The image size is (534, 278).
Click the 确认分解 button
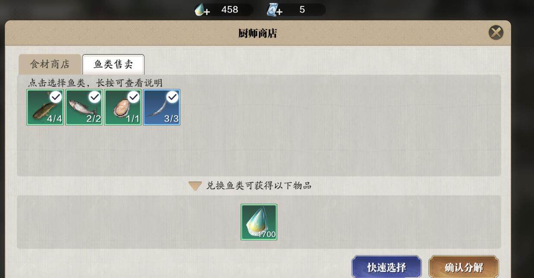coord(464,267)
